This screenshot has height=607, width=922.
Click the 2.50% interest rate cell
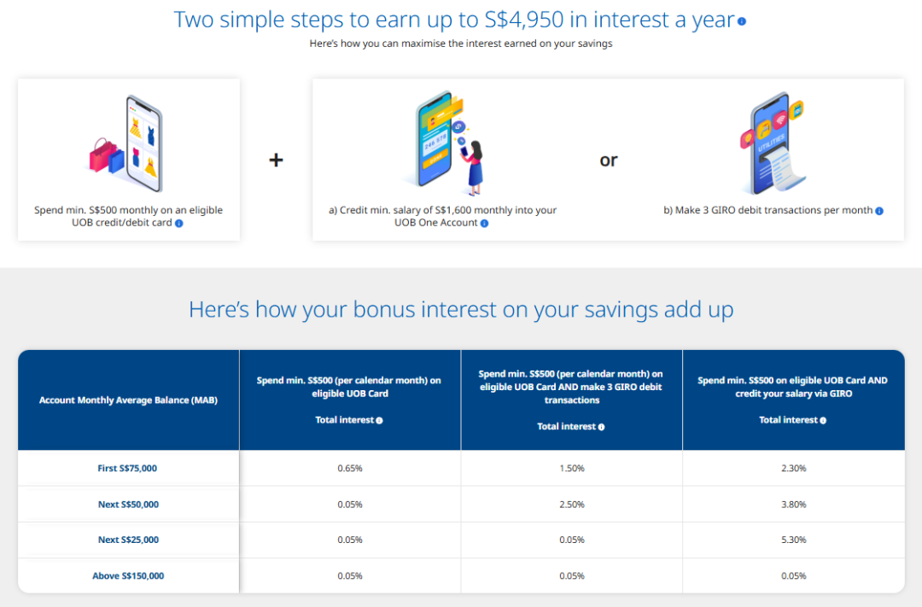(571, 505)
